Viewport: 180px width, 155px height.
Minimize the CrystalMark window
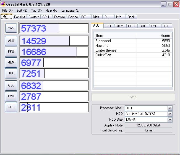click(x=163, y=4)
